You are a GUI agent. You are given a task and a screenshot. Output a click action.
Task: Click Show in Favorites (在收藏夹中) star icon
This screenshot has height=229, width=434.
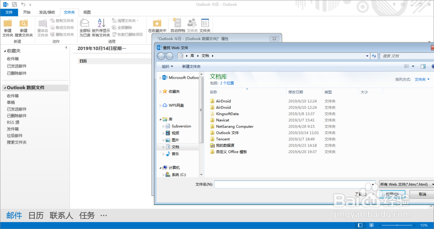[157, 26]
